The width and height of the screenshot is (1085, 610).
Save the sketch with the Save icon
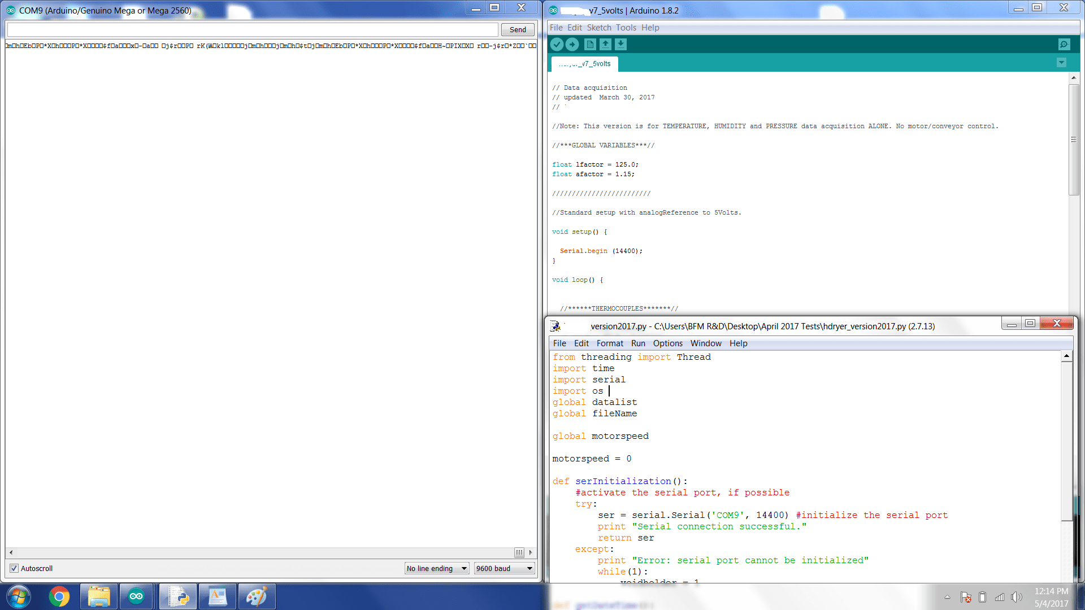pyautogui.click(x=620, y=44)
